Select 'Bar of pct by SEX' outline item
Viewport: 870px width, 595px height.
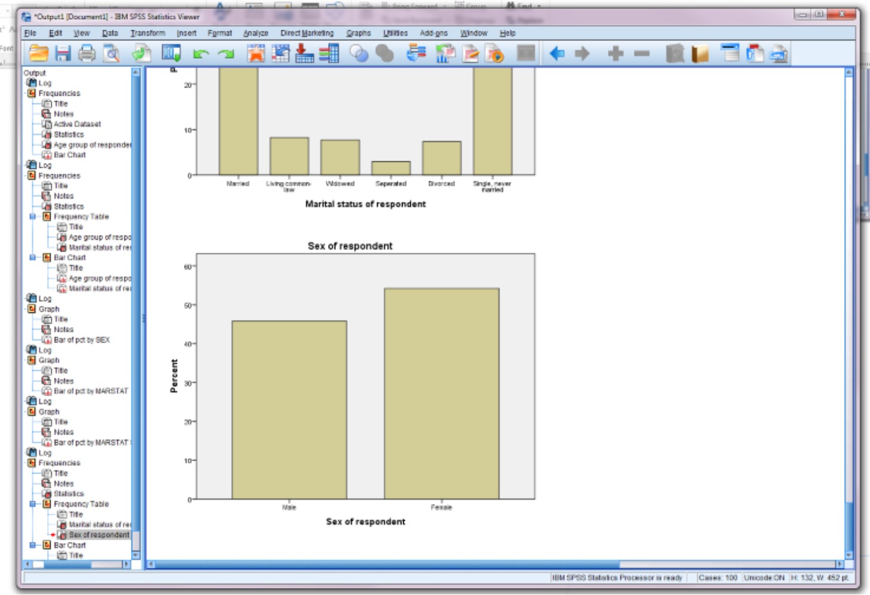click(x=82, y=340)
